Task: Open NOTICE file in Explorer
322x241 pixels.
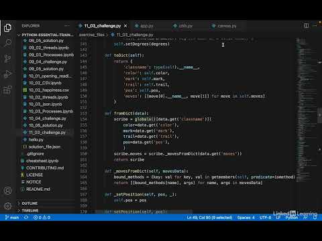Action: pyautogui.click(x=34, y=182)
